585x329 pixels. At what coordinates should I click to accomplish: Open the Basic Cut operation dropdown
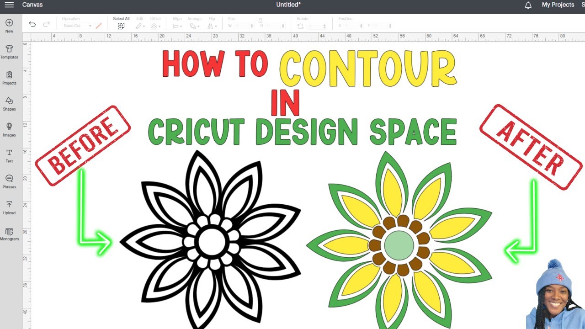coord(77,26)
